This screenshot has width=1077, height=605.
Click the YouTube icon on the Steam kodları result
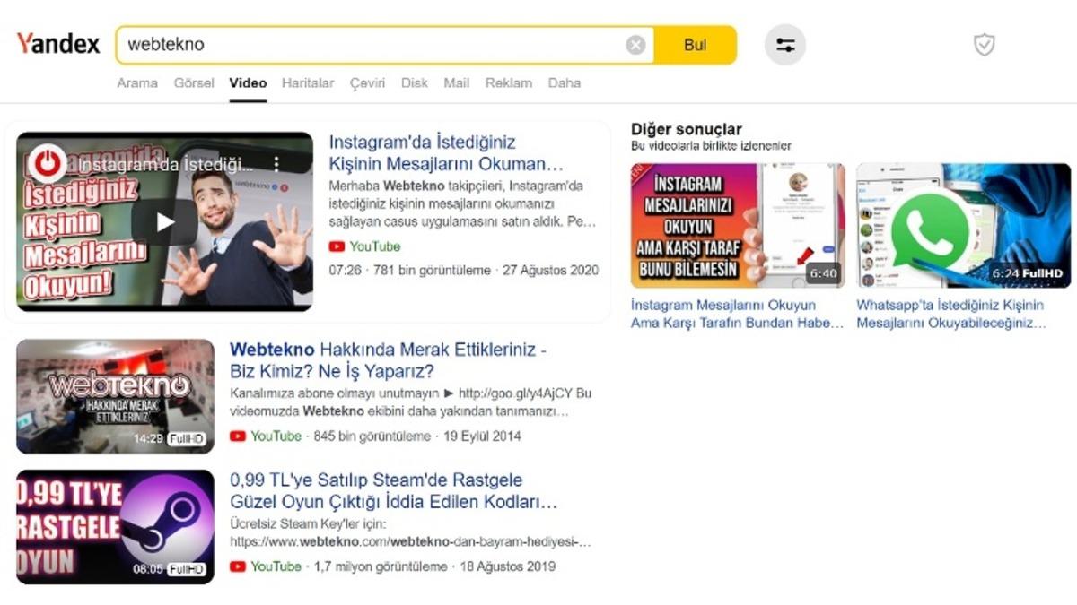[236, 566]
